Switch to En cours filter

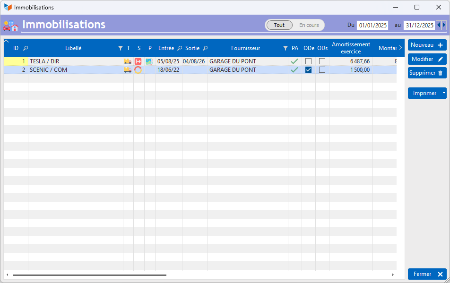309,25
